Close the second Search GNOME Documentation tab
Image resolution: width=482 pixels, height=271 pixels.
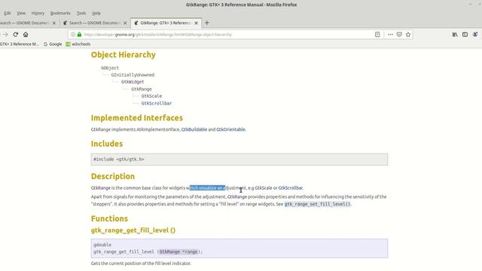[x=125, y=23]
